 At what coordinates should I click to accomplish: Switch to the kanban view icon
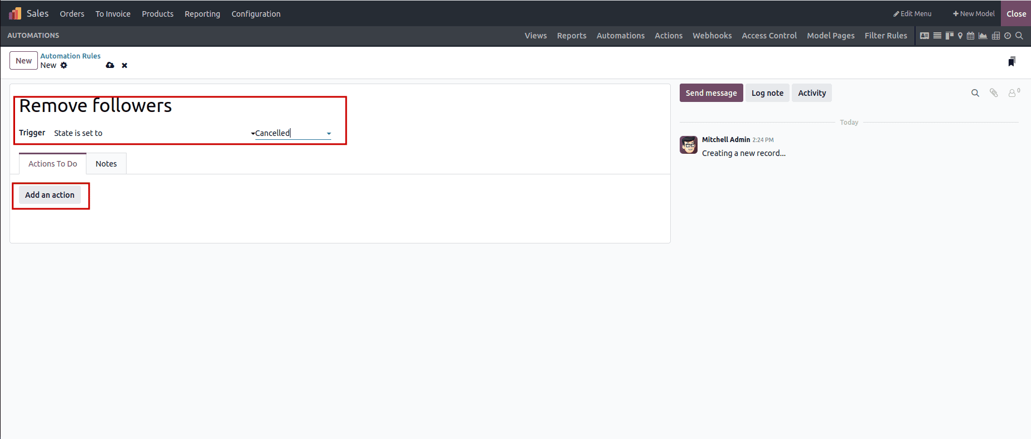coord(950,36)
